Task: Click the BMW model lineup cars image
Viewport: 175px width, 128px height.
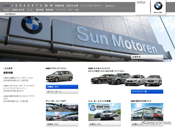Action: pos(126,80)
